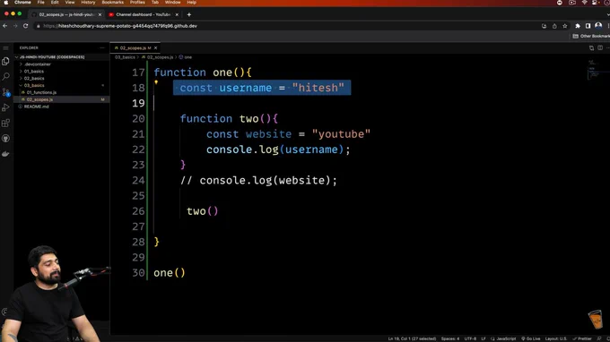Open the Bookmarks menu
610x342 pixels.
113,3
